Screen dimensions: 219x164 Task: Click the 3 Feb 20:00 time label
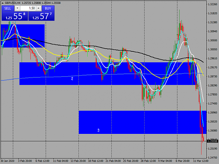pyautogui.click(x=25, y=161)
